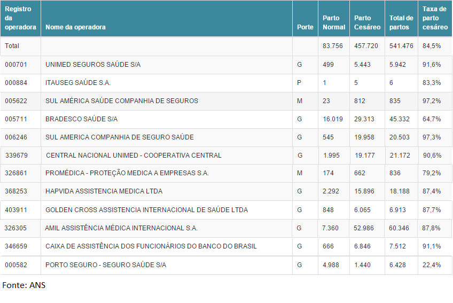
Task: Click the 'Registro da operadora' column header
Action: tap(20, 18)
